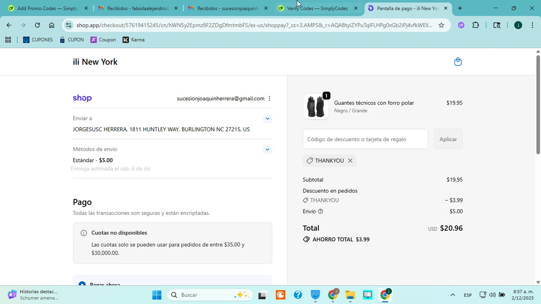The height and width of the screenshot is (304, 541).
Task: Open the help question mark taskbar app
Action: (298, 295)
